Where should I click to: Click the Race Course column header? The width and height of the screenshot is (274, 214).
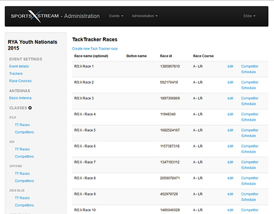pos(203,56)
